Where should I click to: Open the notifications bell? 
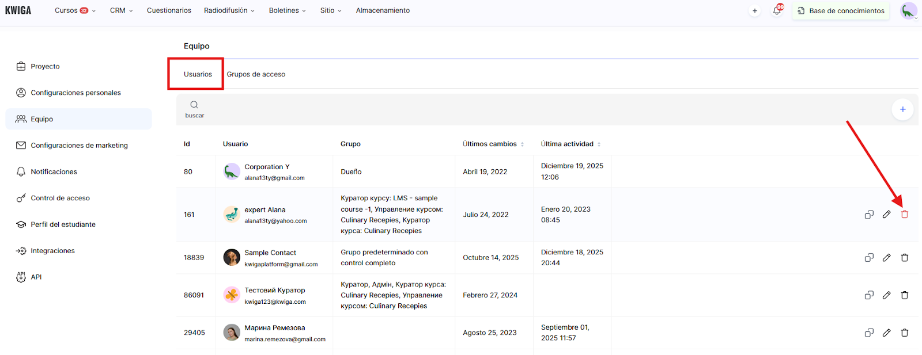click(x=777, y=11)
